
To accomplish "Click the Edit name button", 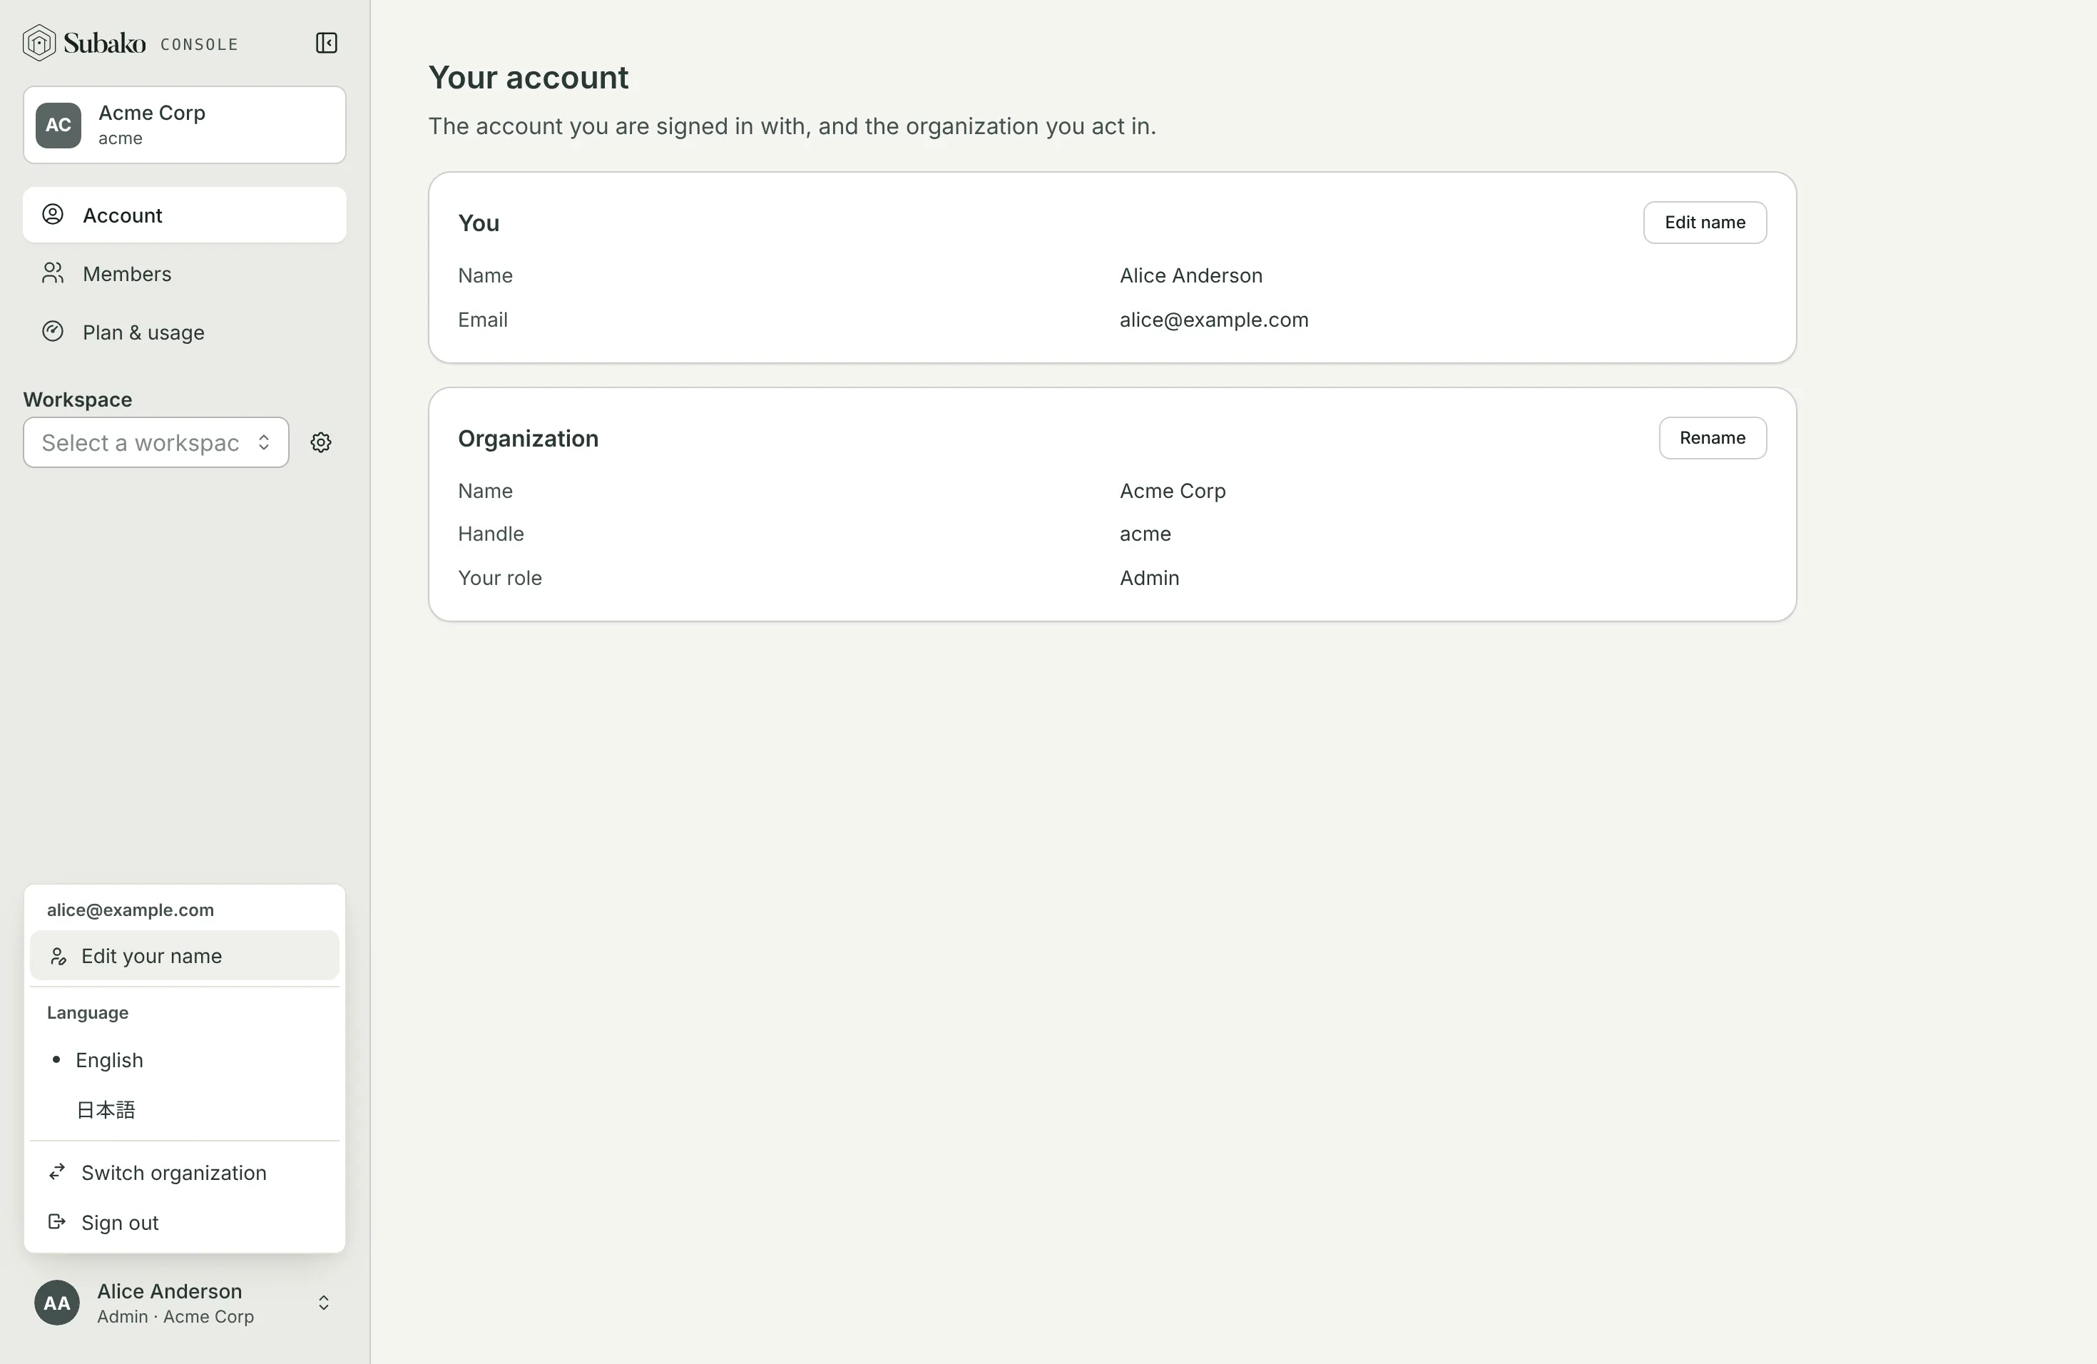I will (x=1704, y=222).
